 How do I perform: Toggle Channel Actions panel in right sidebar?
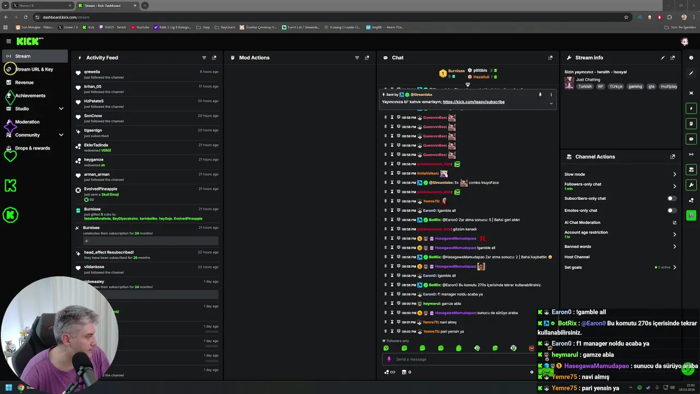coord(691,170)
